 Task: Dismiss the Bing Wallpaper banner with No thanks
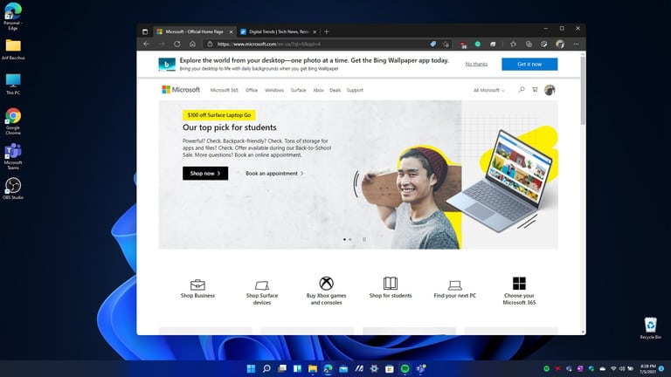[476, 64]
